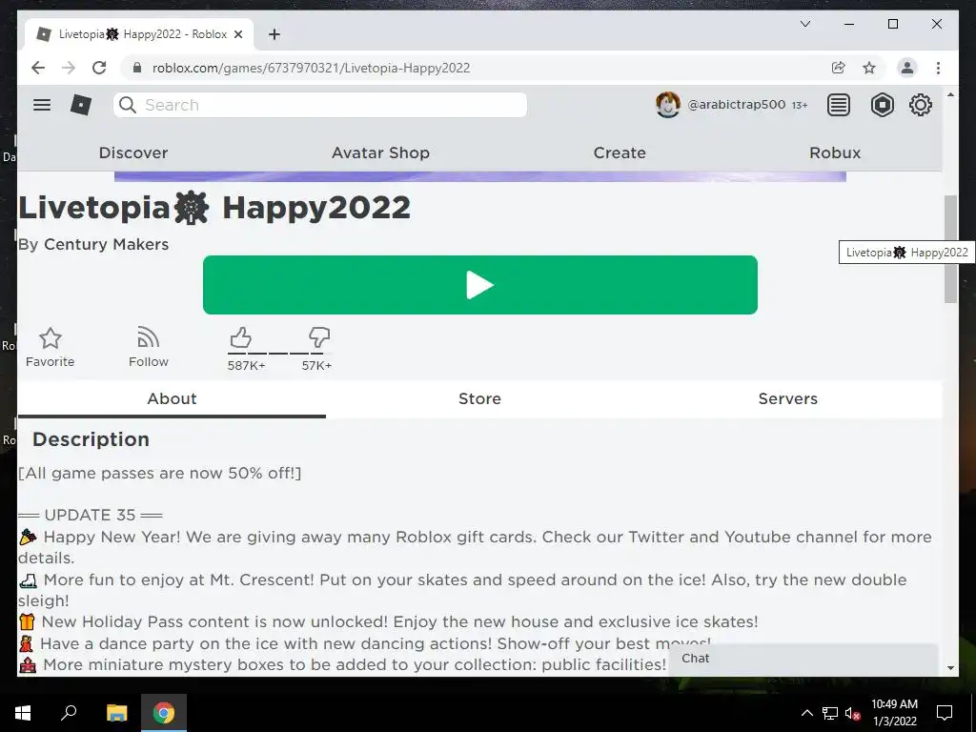Open the Robux menu item
The width and height of the screenshot is (976, 732).
tap(835, 152)
